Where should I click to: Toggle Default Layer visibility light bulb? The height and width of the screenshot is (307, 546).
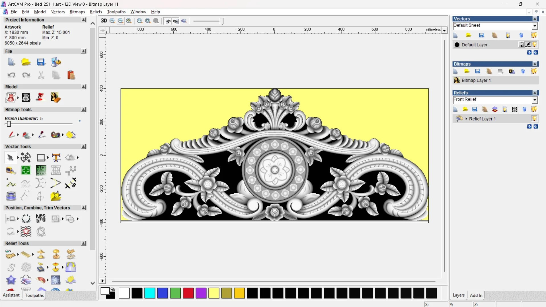(535, 45)
